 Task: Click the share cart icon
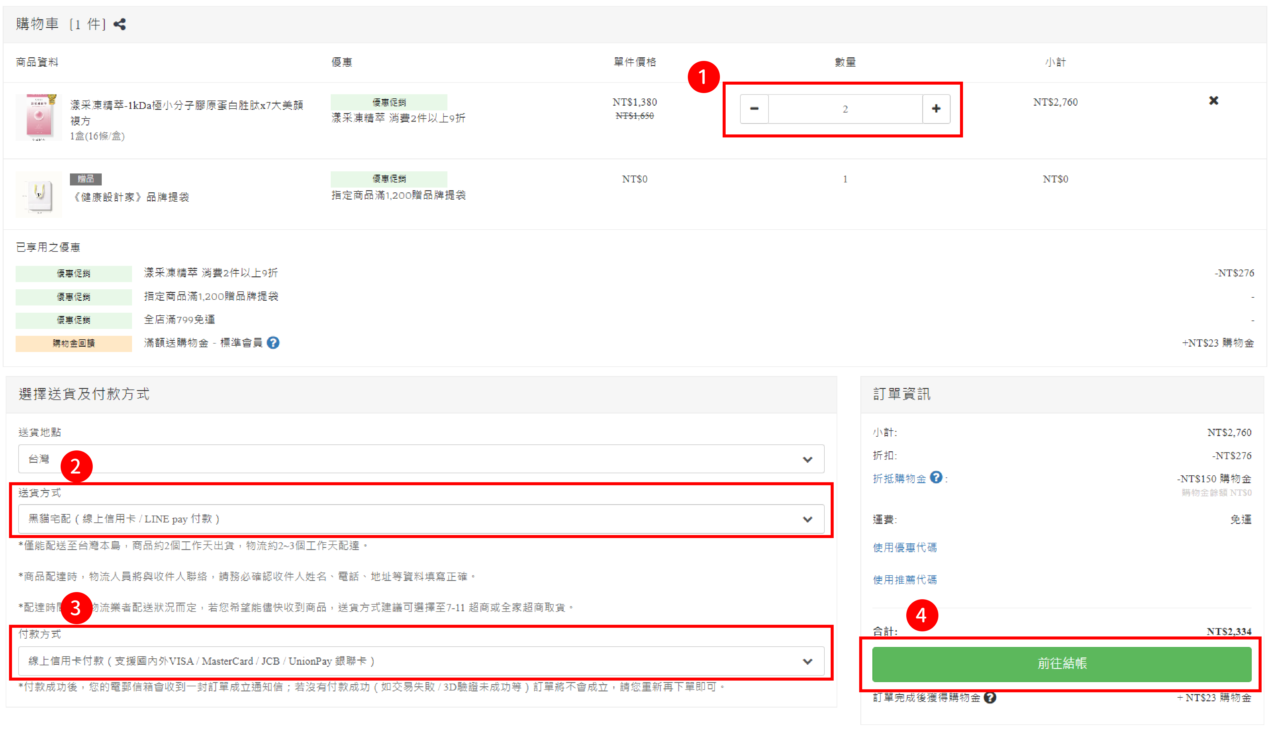pyautogui.click(x=119, y=24)
